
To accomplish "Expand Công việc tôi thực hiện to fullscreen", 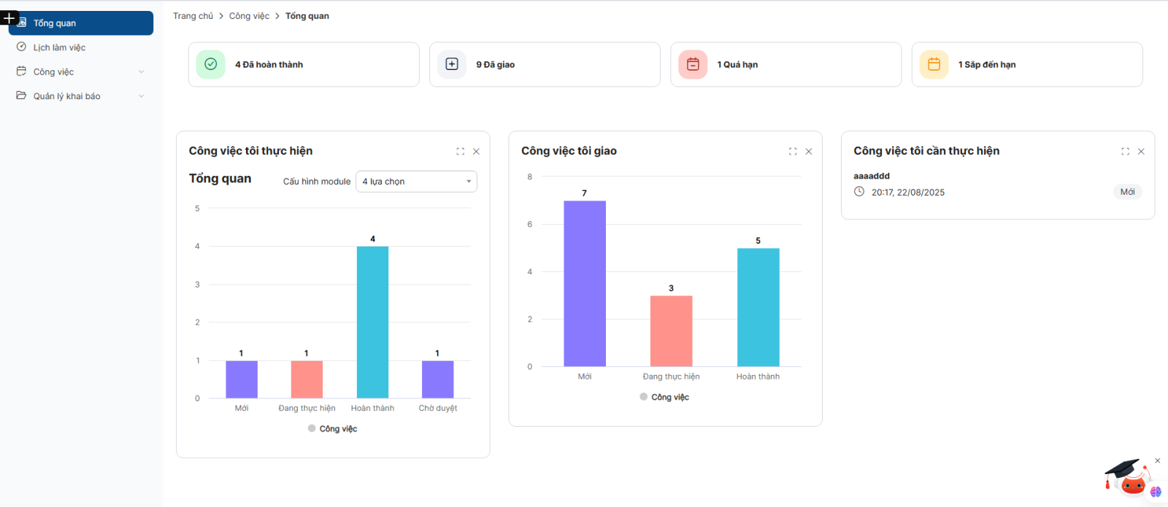I will 460,152.
